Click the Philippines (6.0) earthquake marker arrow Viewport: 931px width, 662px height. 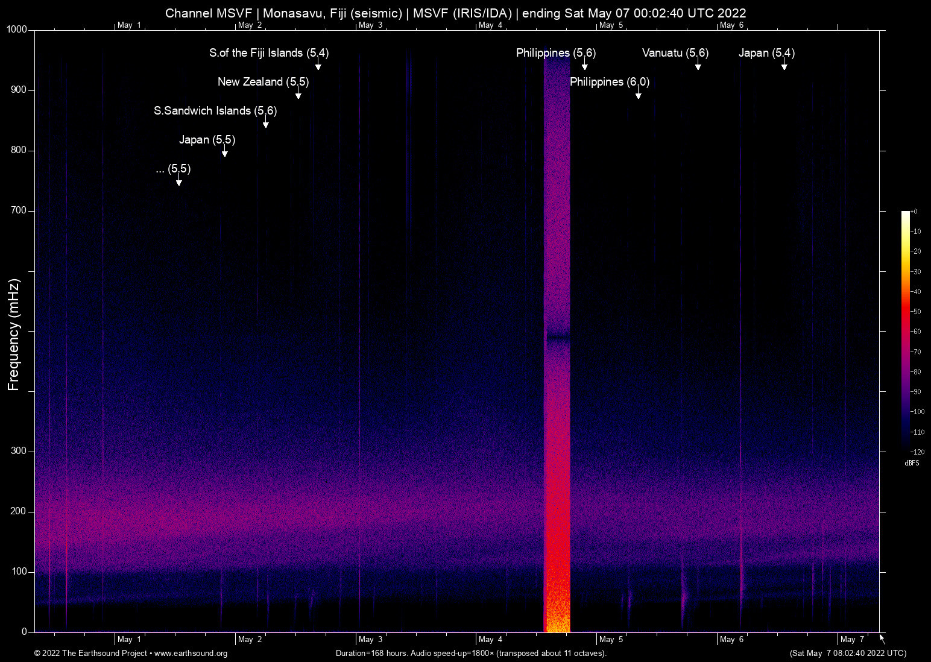tap(639, 93)
